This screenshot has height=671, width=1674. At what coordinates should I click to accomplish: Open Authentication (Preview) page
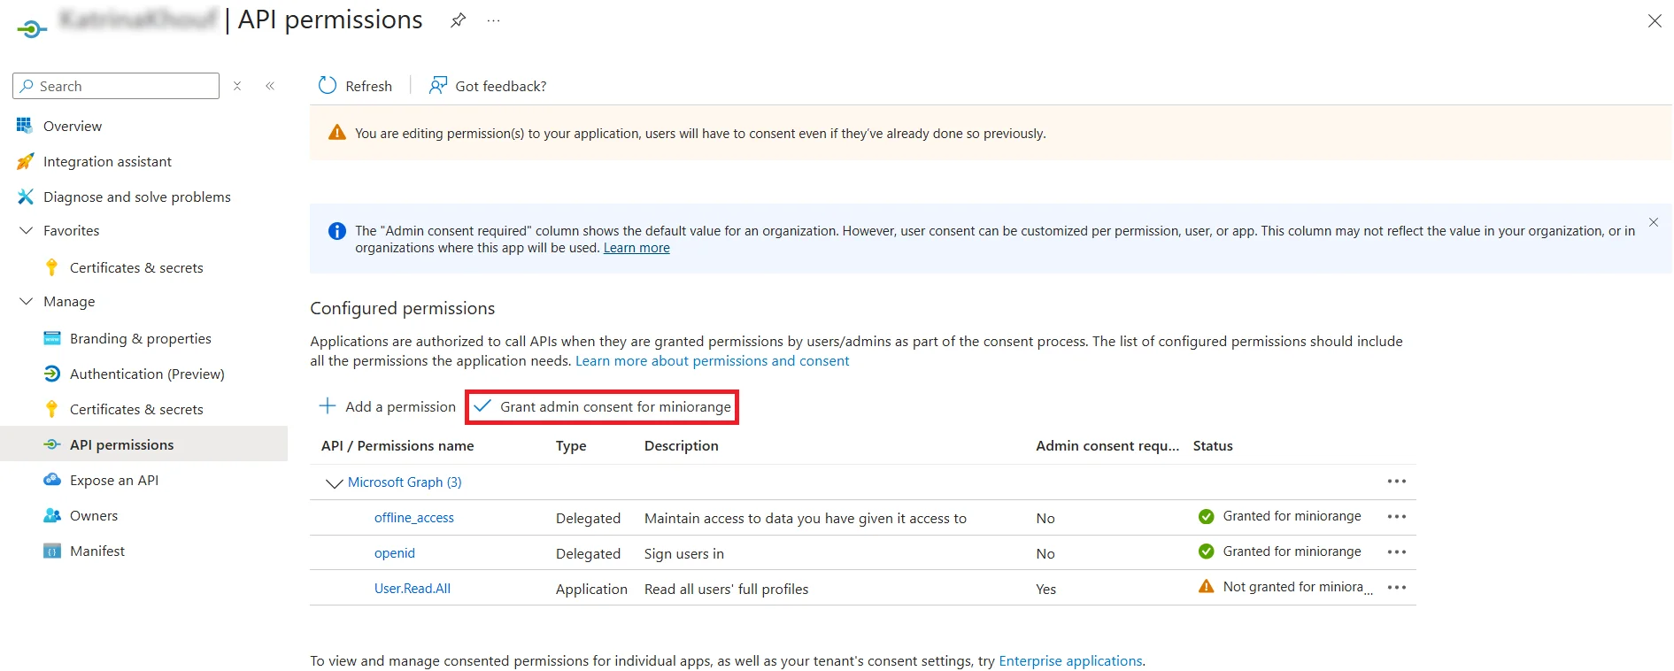[147, 374]
